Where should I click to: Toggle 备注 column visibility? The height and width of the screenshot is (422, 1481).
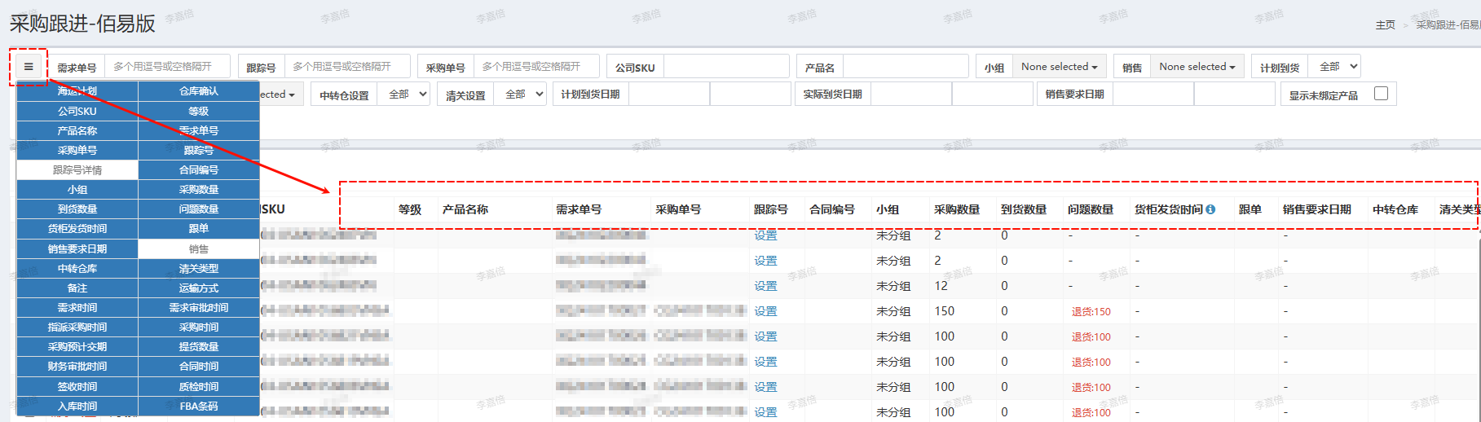pos(77,288)
